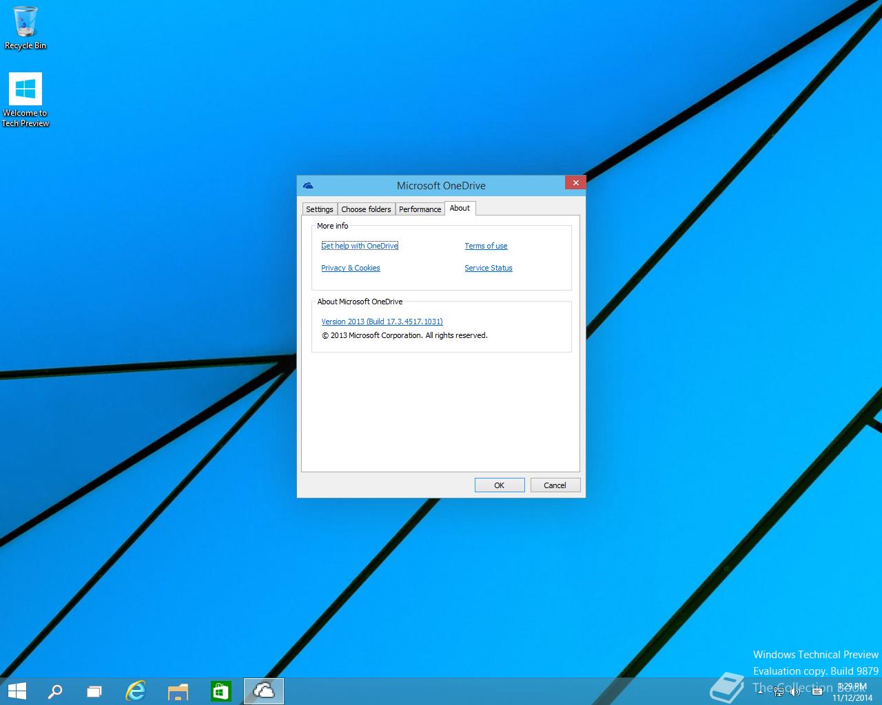The image size is (882, 705).
Task: Switch to the Performance tab
Action: [420, 209]
